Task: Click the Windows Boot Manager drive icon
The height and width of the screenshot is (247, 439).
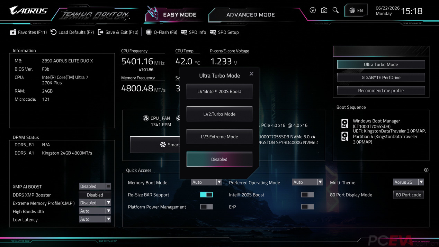Action: click(345, 123)
